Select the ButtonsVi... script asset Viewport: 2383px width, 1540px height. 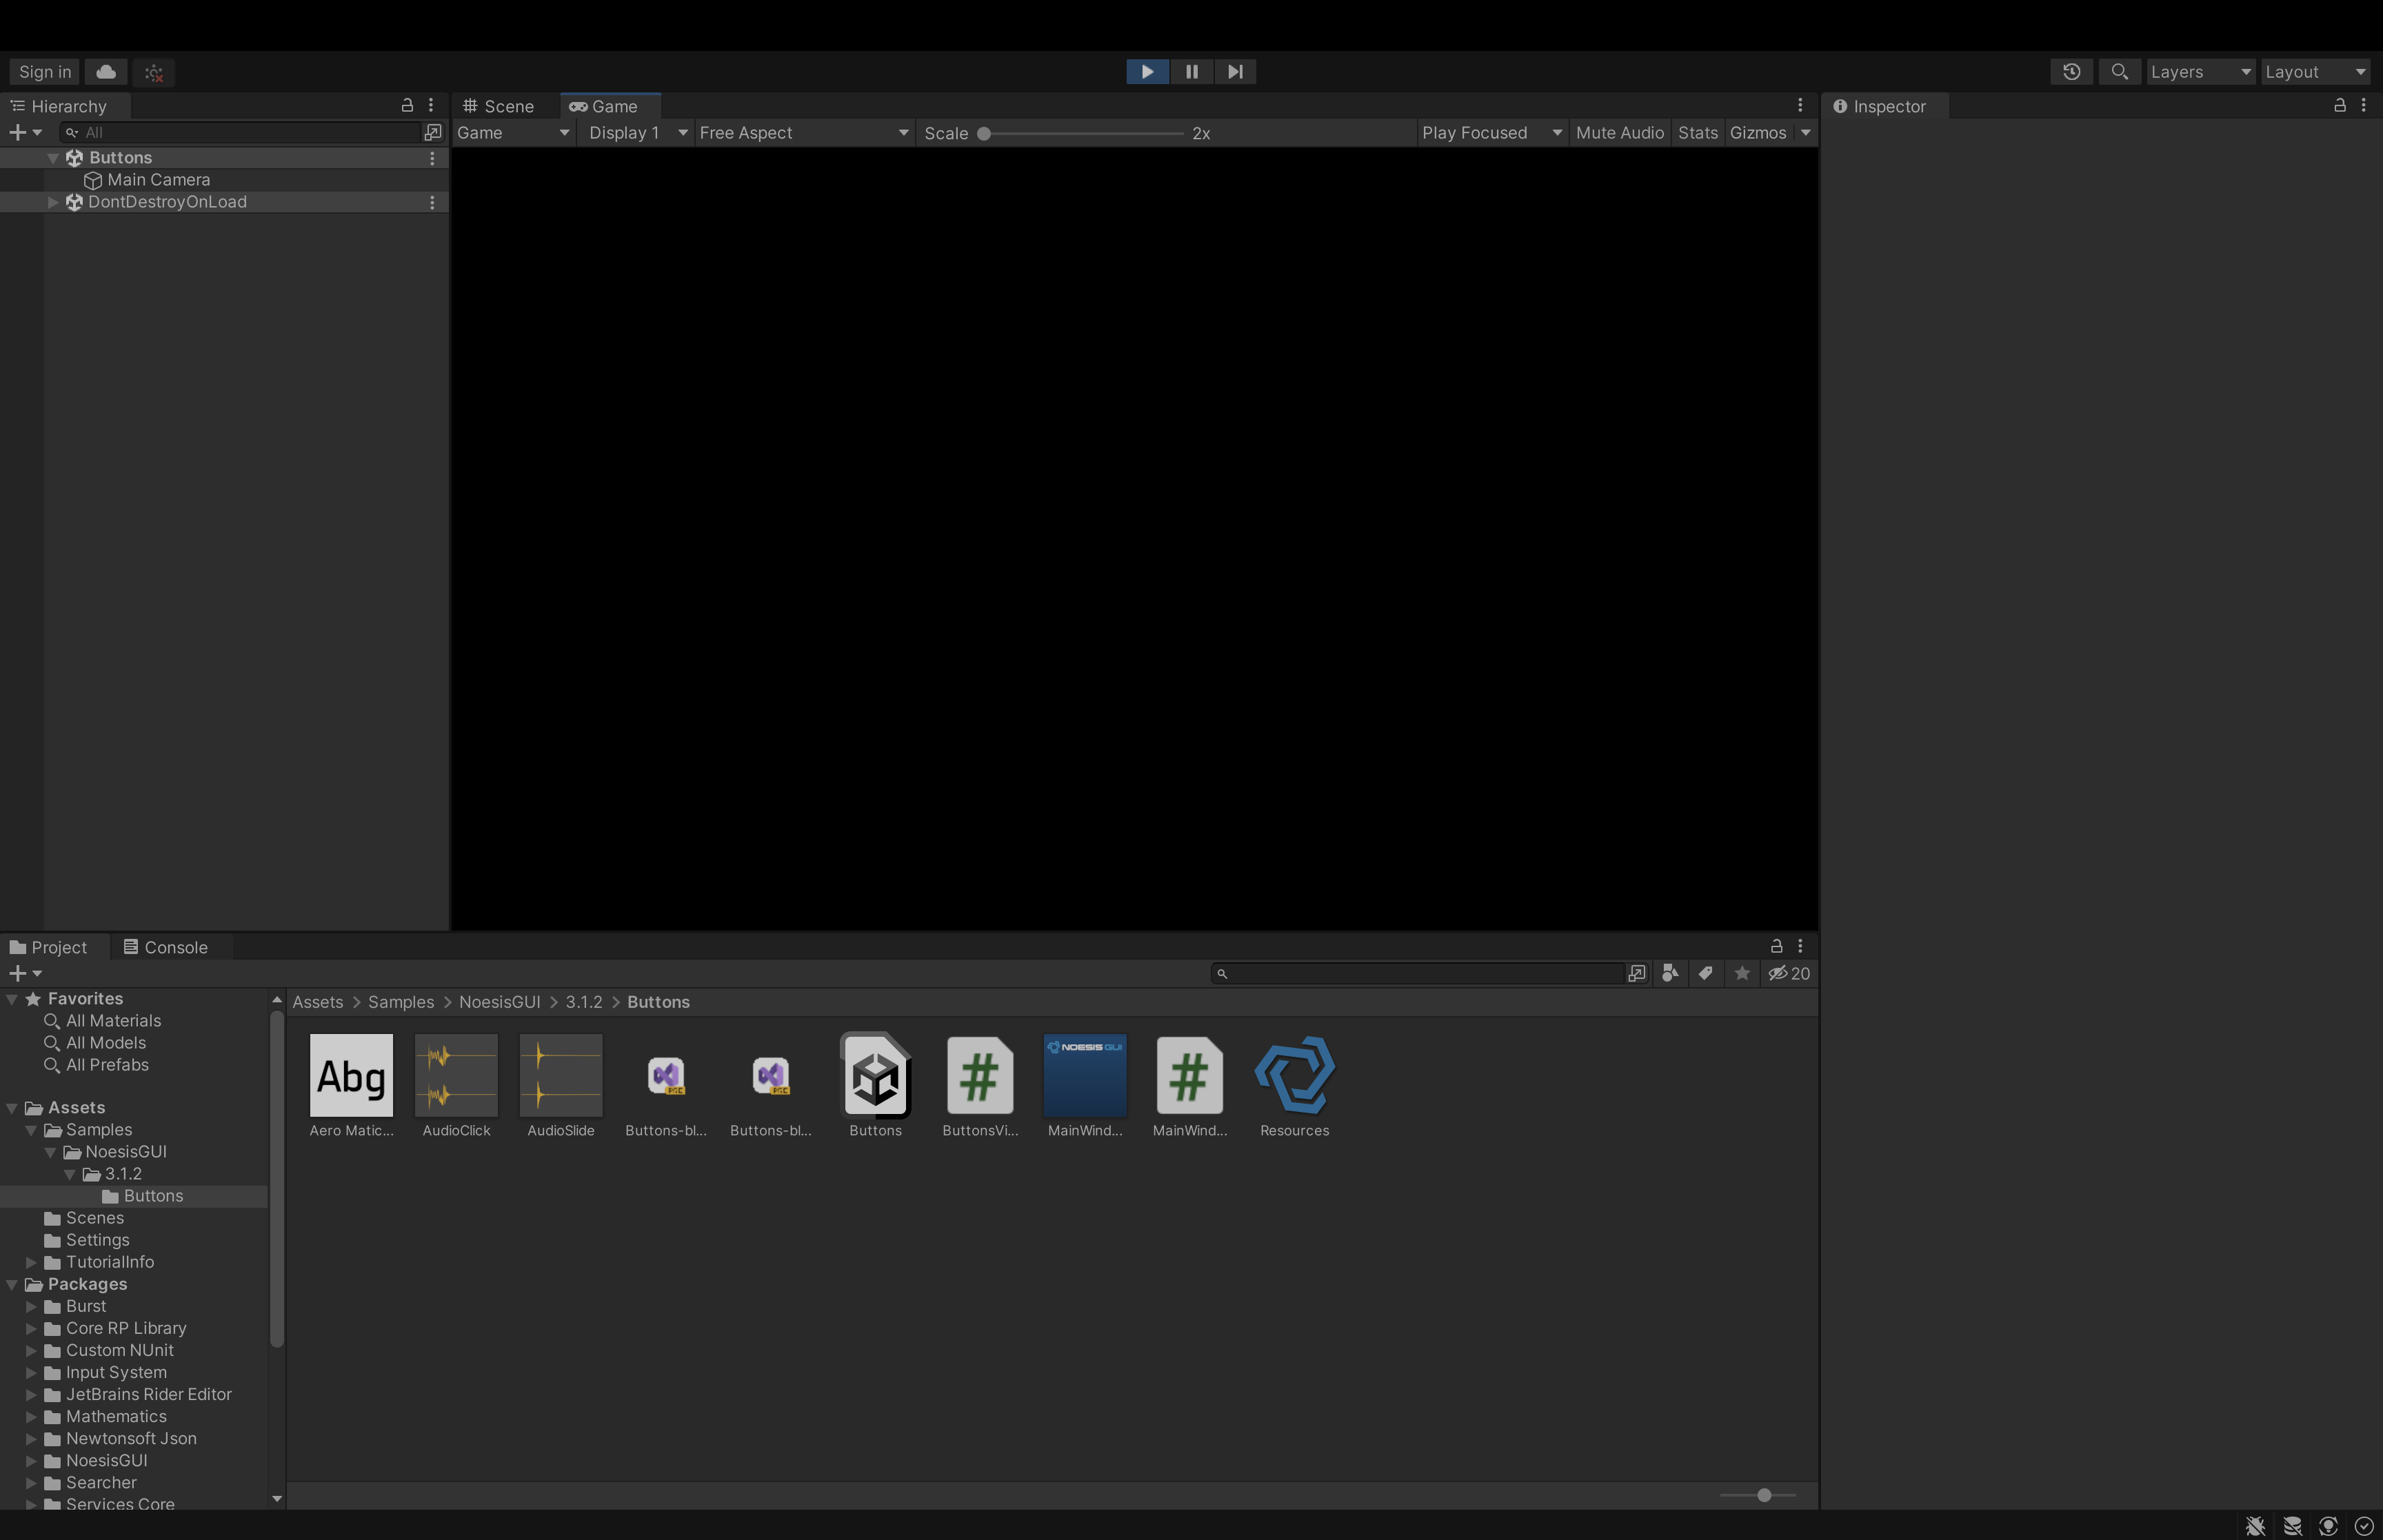coord(980,1086)
